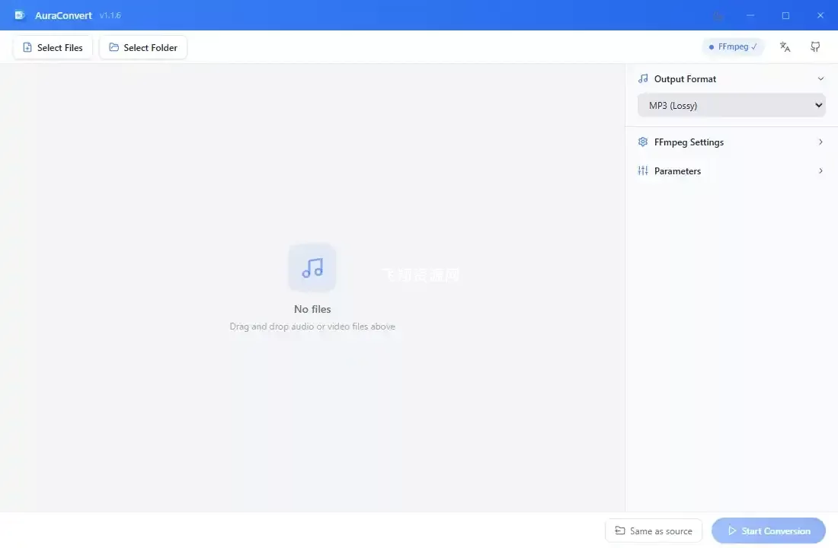Click the music note icon beside Output Format
Screen dimensions: 838x548
tap(643, 79)
